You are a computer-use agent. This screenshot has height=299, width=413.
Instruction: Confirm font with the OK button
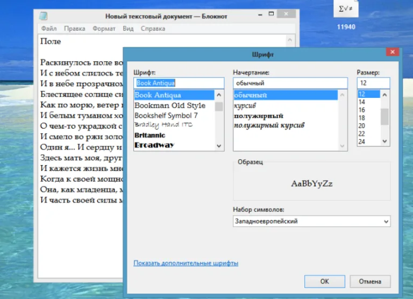(x=324, y=281)
